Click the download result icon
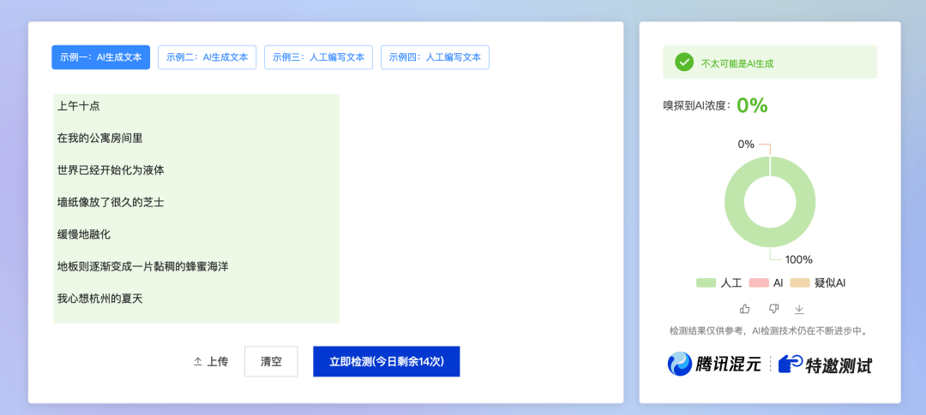The height and width of the screenshot is (415, 926). pos(800,308)
